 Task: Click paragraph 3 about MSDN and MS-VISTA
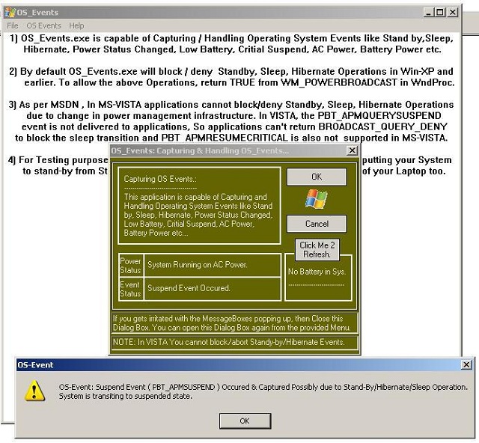231,121
